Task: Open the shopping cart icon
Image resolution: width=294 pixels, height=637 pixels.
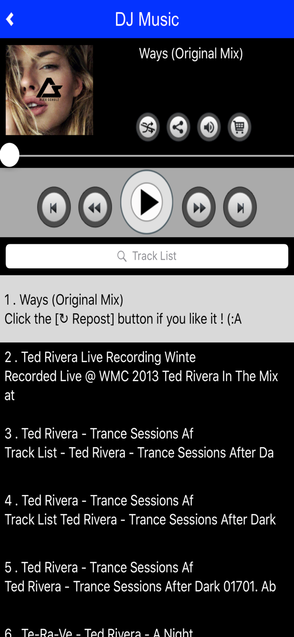Action: (x=239, y=127)
